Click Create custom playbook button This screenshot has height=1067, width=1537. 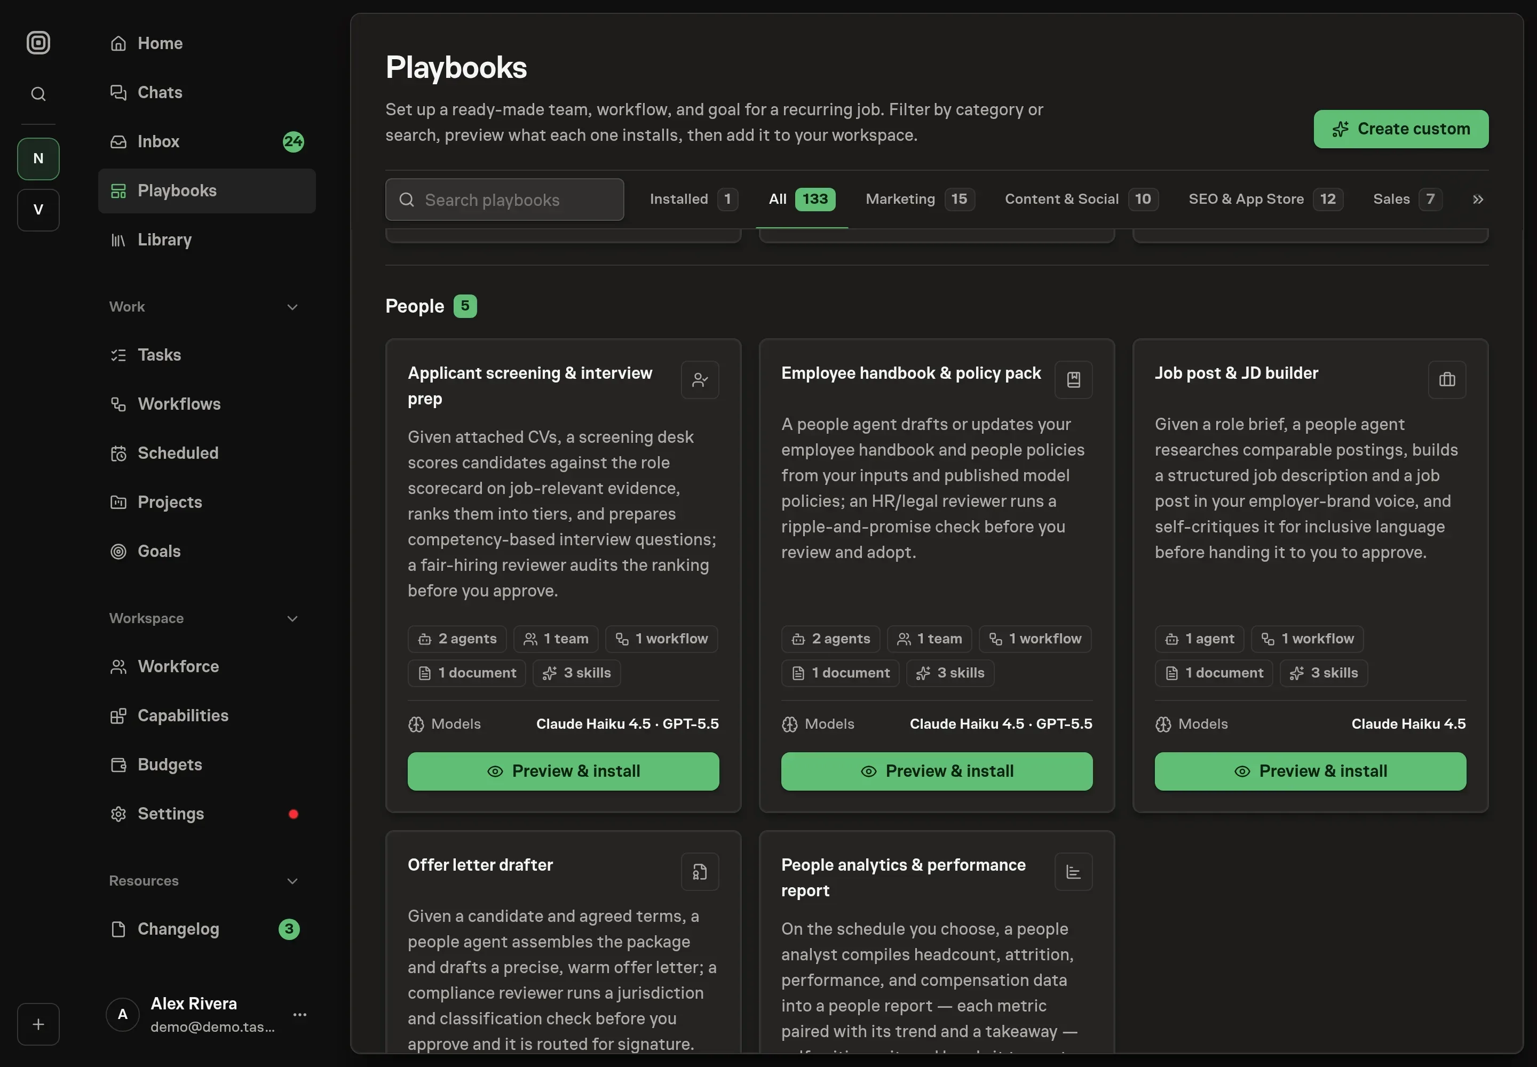(x=1400, y=129)
